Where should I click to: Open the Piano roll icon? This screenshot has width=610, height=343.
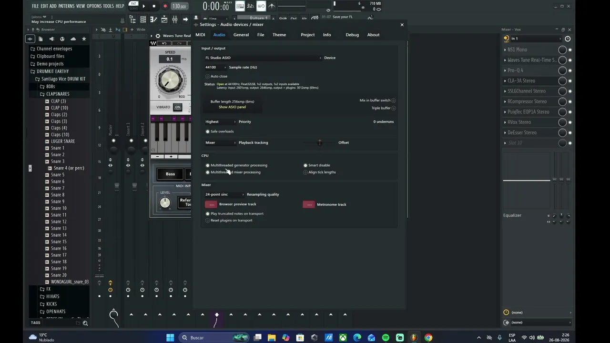(x=153, y=20)
